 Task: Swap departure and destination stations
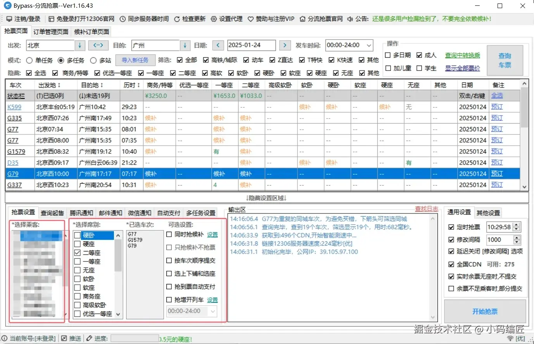tap(98, 45)
